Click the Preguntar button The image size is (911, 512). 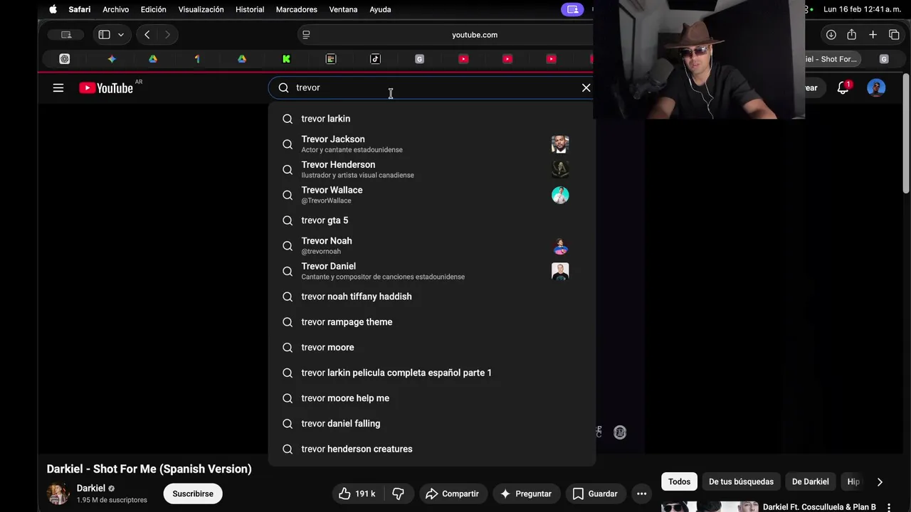tap(526, 494)
